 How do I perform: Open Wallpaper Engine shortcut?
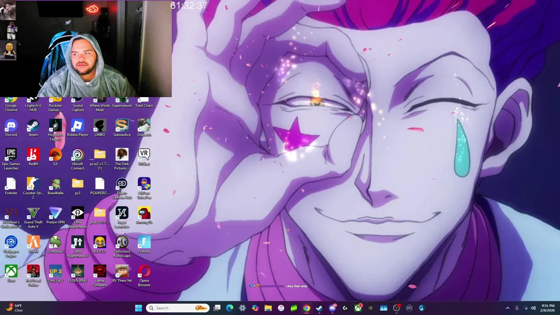click(x=11, y=247)
